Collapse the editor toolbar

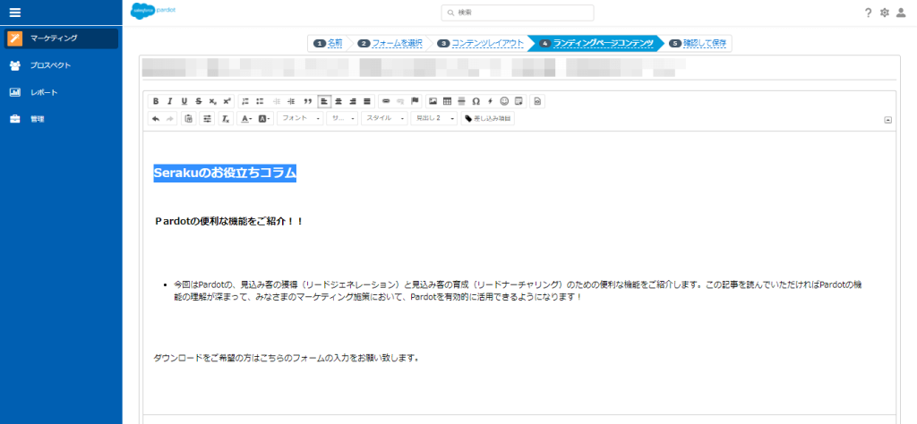pyautogui.click(x=887, y=120)
